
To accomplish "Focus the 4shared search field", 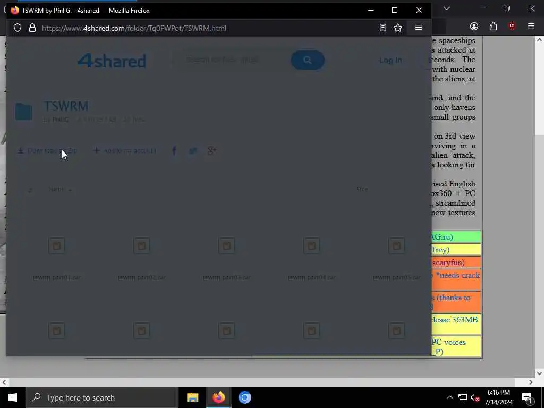I will (x=231, y=59).
